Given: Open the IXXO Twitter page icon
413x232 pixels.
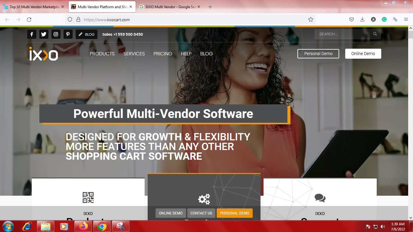Looking at the screenshot, I should [44, 34].
